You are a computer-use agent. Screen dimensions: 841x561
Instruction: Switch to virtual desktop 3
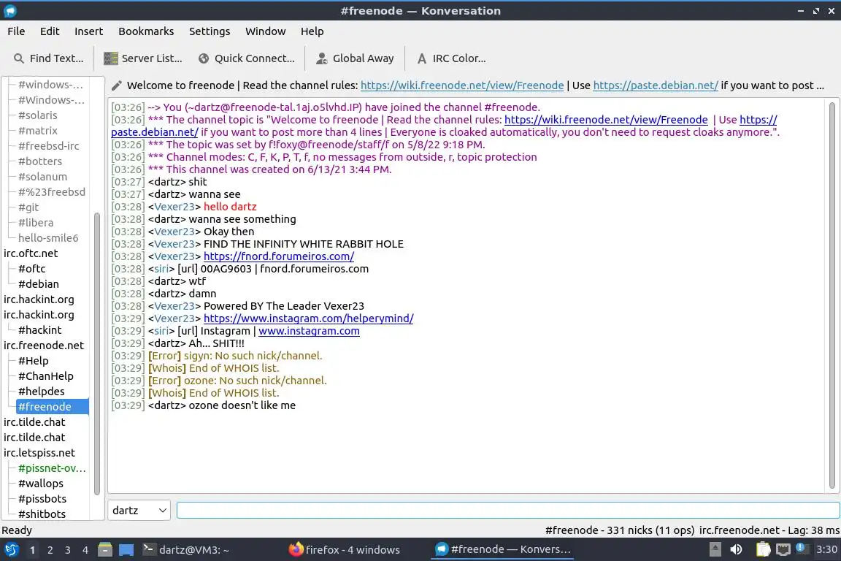point(68,550)
